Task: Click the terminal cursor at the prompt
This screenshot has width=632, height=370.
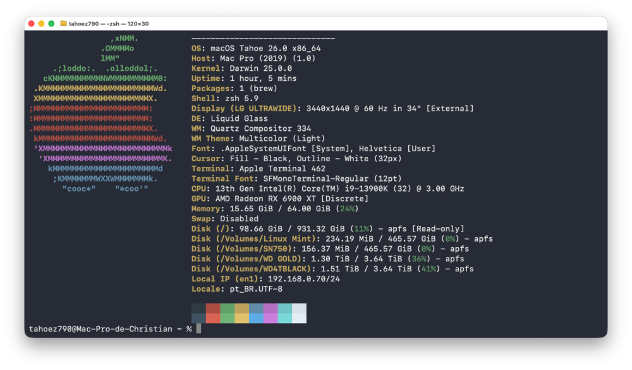Action: click(198, 329)
